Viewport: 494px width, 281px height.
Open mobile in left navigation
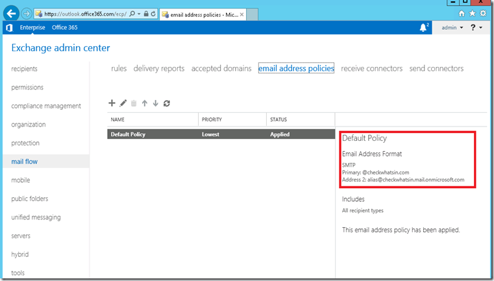click(x=21, y=180)
